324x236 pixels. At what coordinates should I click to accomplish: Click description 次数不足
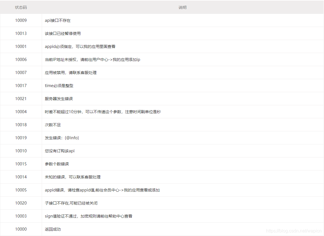point(53,125)
